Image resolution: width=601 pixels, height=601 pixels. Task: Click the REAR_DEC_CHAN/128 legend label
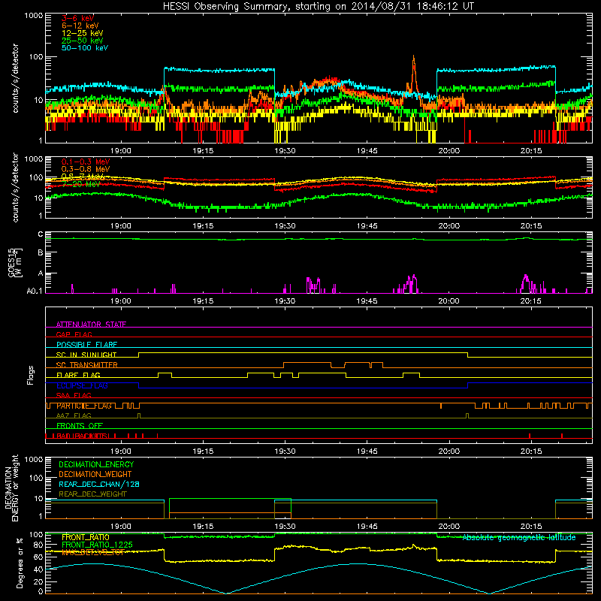[99, 484]
